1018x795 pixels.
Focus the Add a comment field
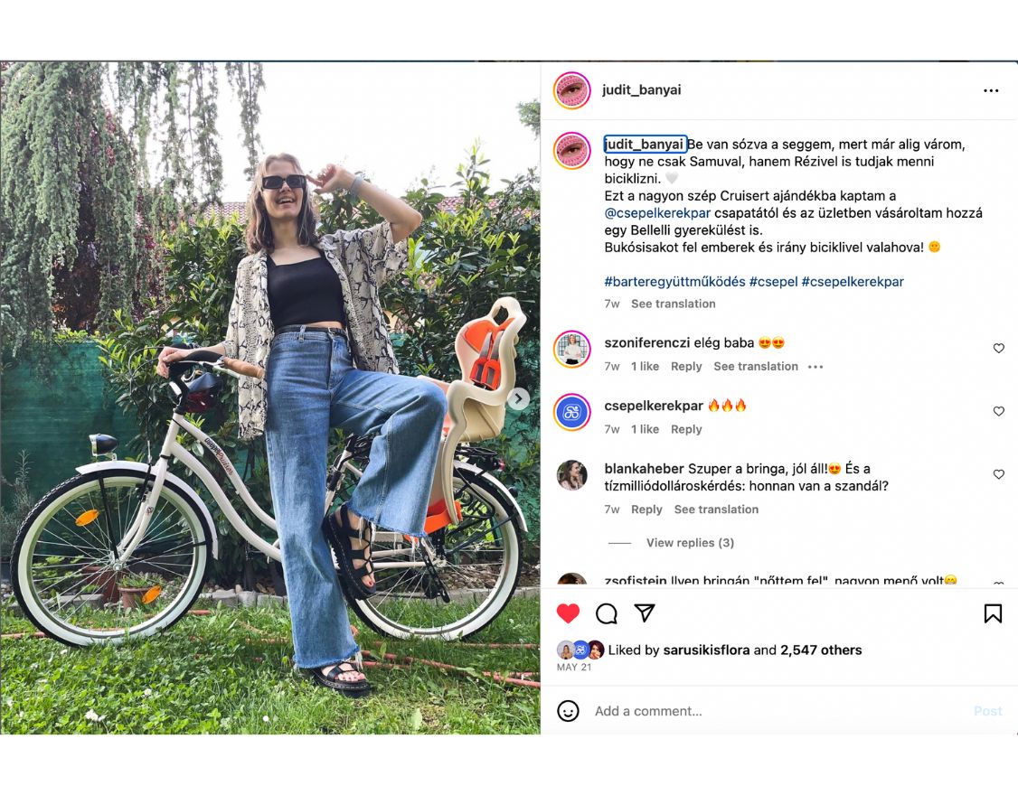pos(768,711)
